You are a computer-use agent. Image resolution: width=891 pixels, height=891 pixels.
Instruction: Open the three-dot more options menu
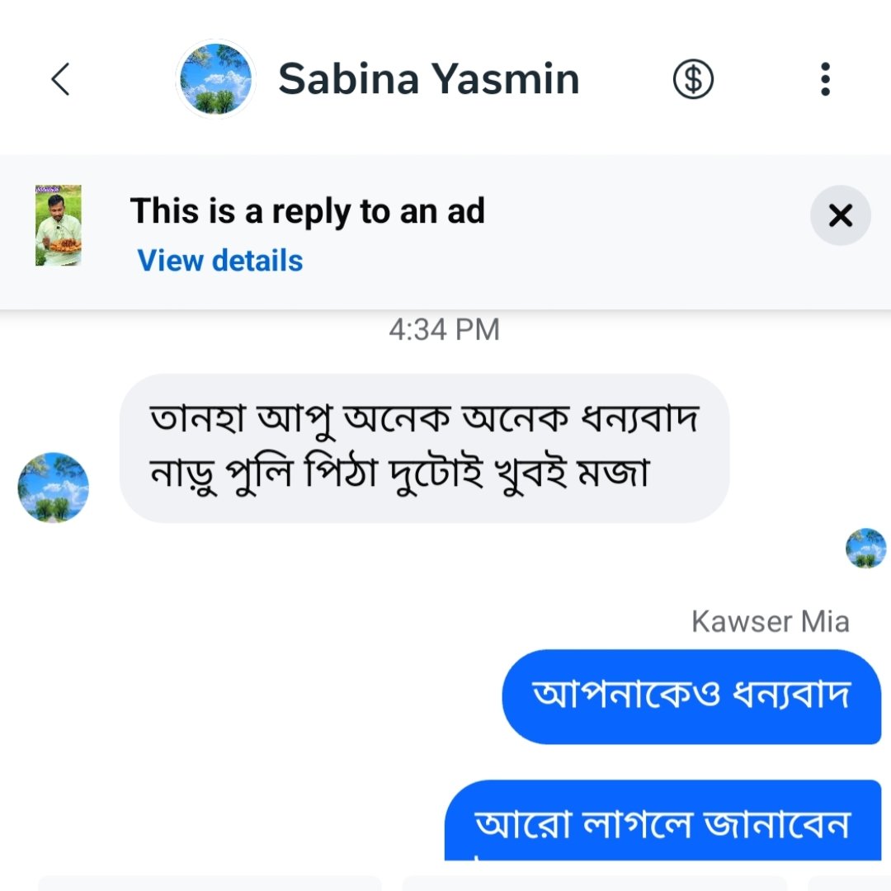(825, 79)
